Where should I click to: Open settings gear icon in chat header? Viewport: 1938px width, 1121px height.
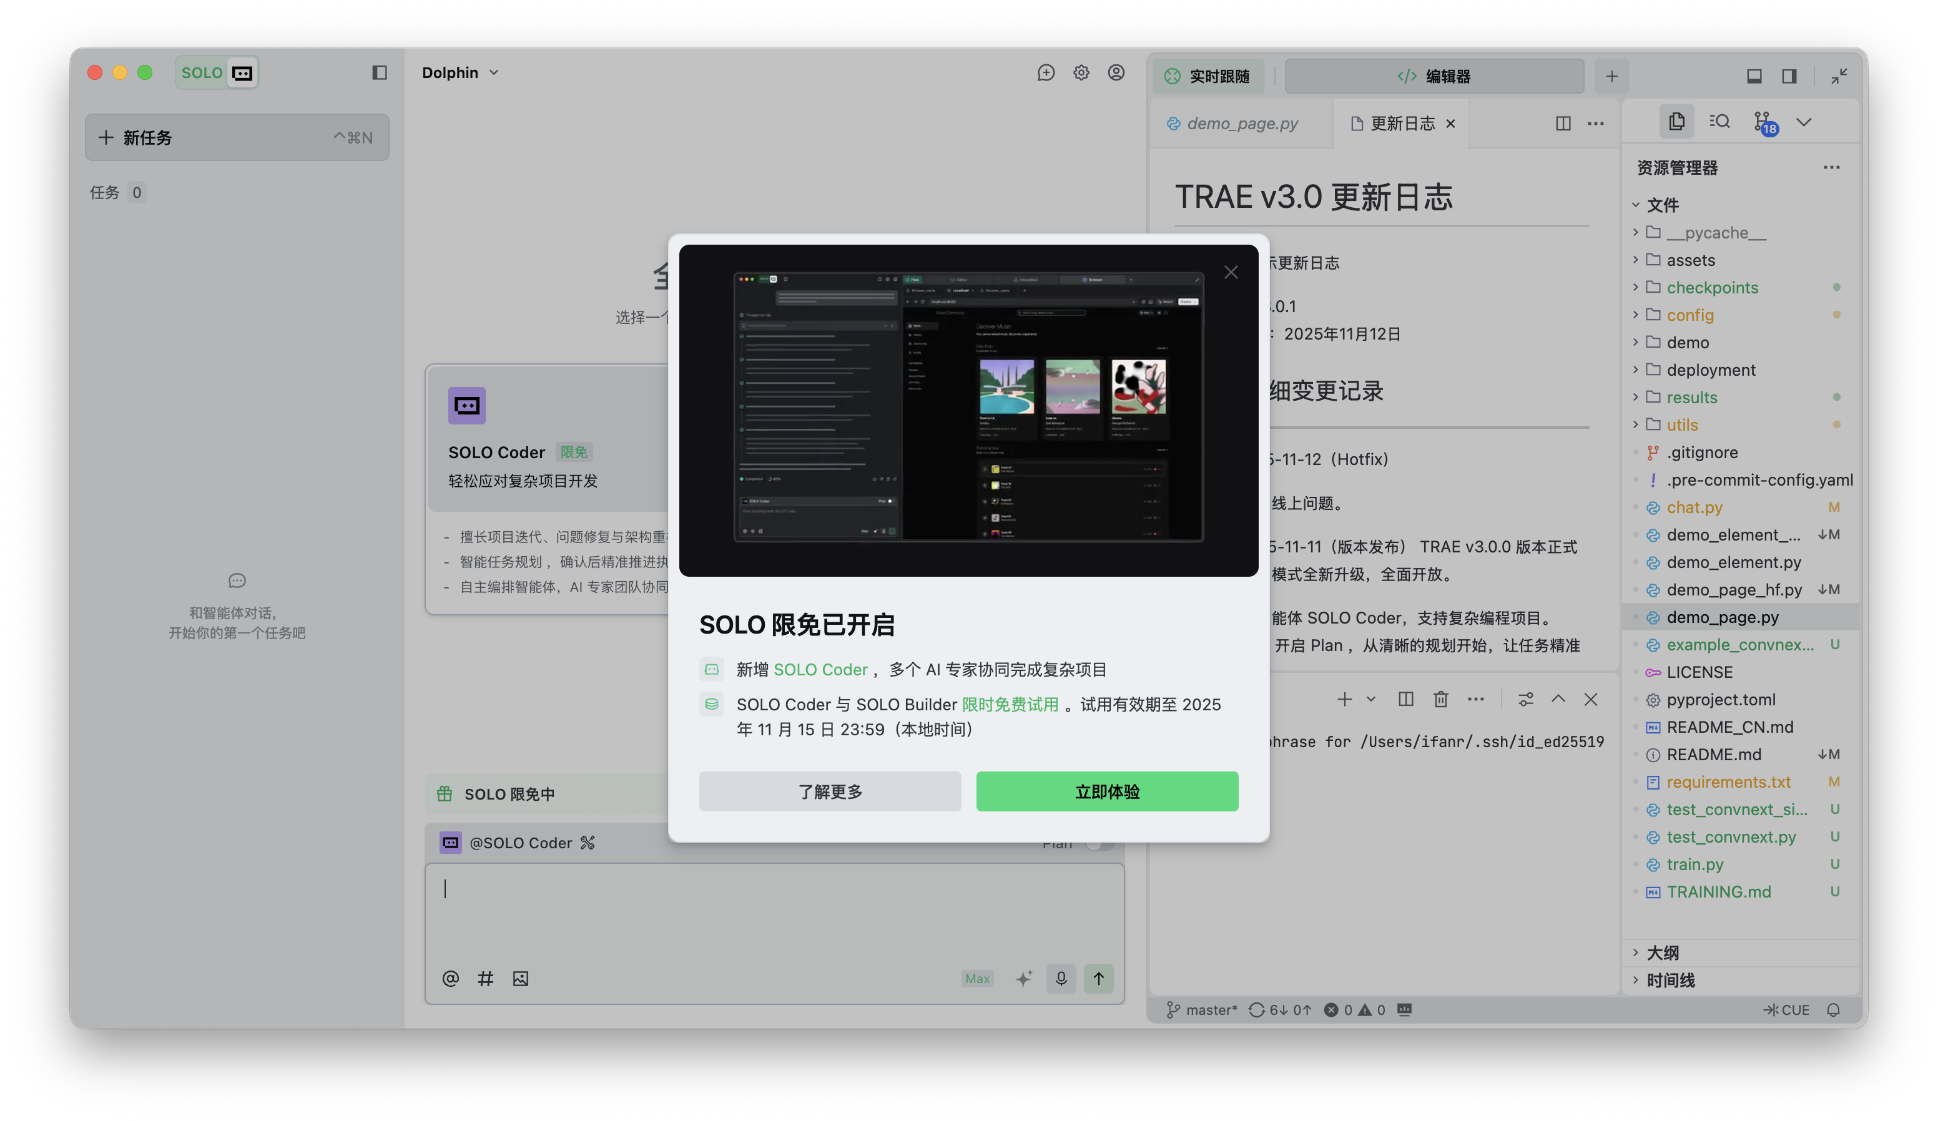point(1081,72)
